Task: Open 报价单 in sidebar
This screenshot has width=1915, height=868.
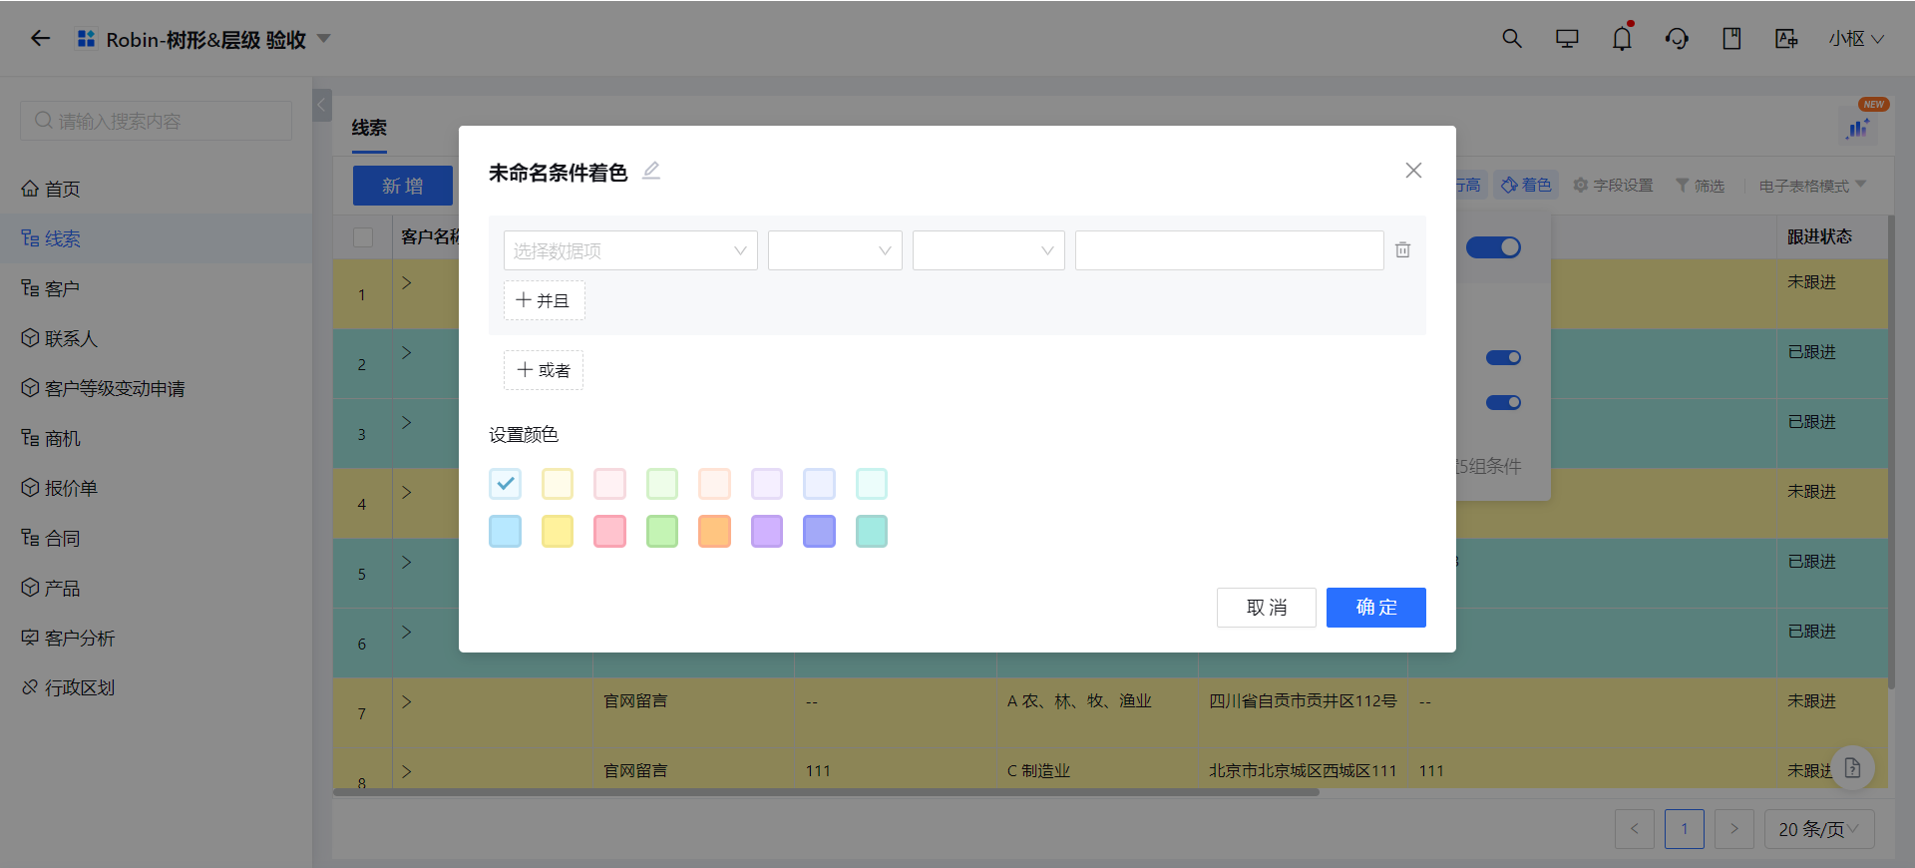Action: [x=156, y=488]
